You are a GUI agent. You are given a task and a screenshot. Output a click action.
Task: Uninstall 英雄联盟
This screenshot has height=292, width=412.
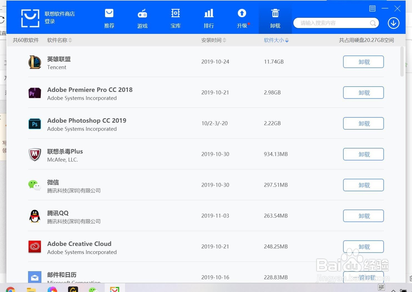(x=363, y=62)
